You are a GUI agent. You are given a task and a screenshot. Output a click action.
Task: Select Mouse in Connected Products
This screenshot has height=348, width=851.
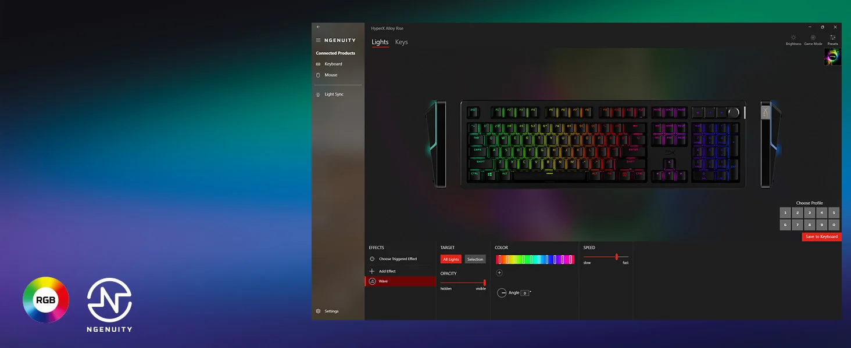331,75
